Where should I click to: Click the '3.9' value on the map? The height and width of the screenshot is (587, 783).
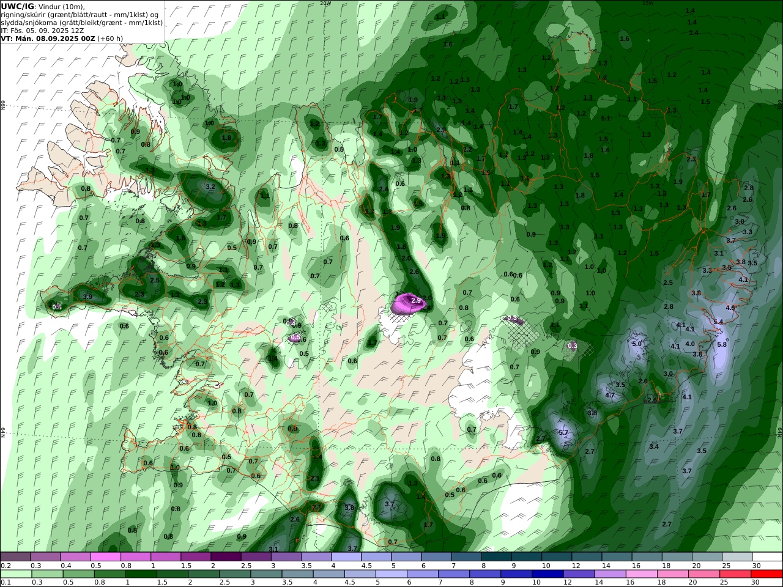(87, 297)
